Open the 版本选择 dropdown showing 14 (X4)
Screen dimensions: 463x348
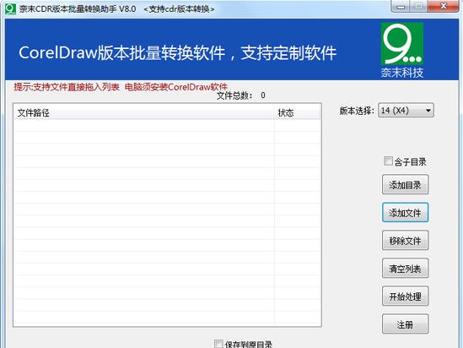406,111
